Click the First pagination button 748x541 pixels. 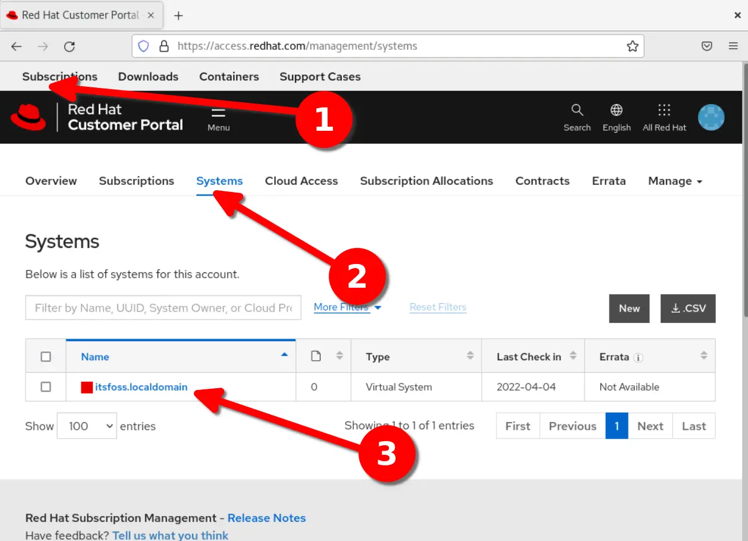[x=518, y=426]
